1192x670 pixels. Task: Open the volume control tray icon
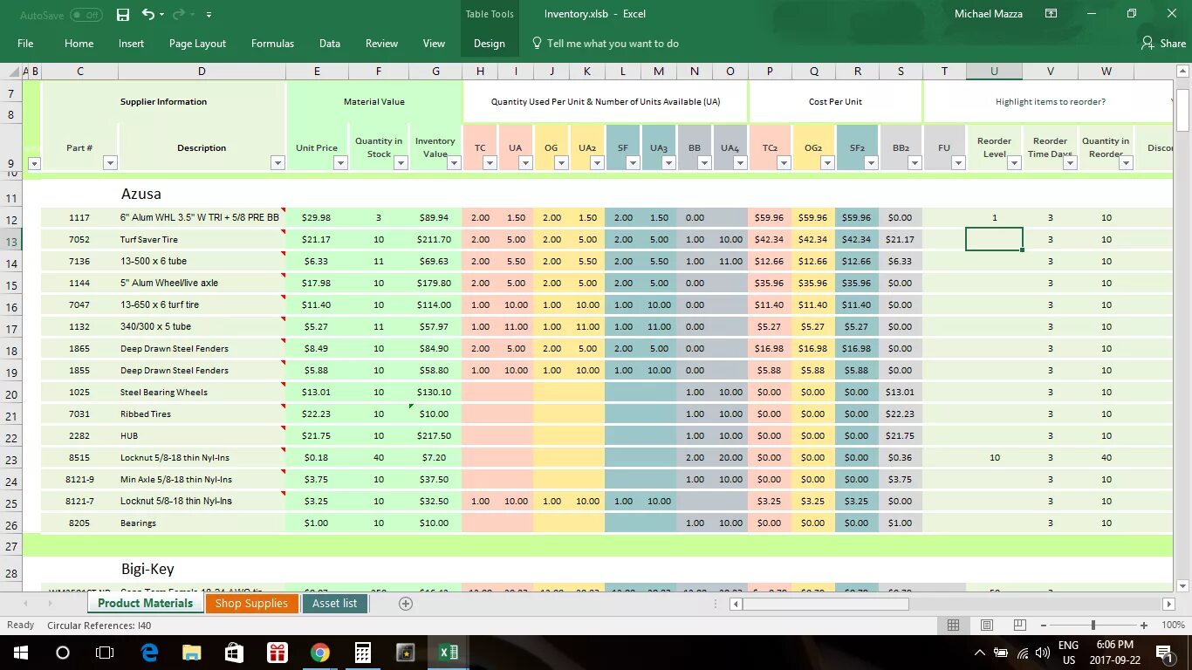[x=1043, y=653]
